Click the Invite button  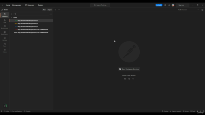click(159, 5)
